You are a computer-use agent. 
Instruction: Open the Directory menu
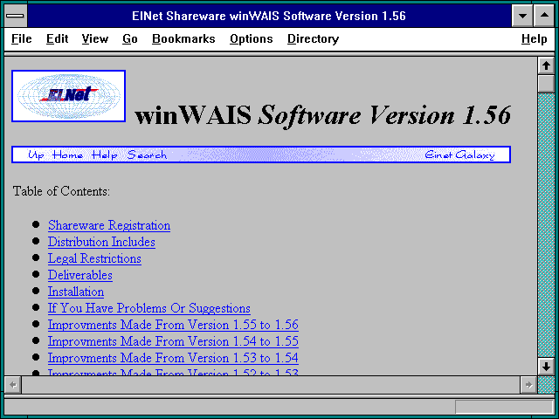click(313, 38)
